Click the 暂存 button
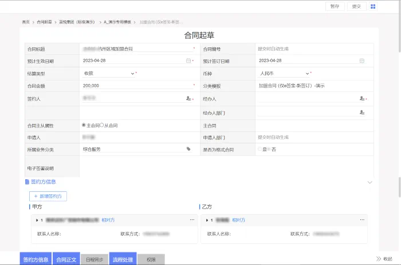 [335, 6]
